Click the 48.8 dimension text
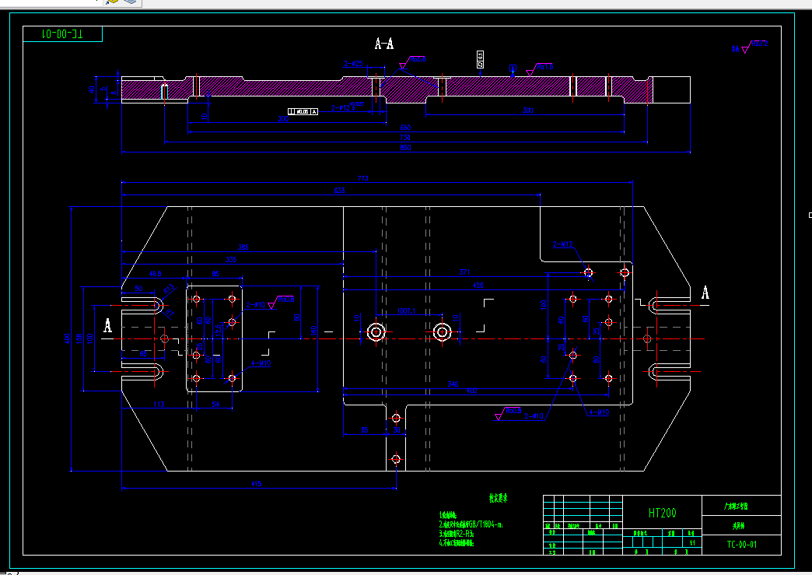Viewport: 812px width, 575px height. [156, 274]
